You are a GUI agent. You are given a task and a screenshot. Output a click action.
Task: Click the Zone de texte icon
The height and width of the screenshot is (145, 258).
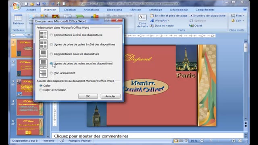(x=142, y=17)
